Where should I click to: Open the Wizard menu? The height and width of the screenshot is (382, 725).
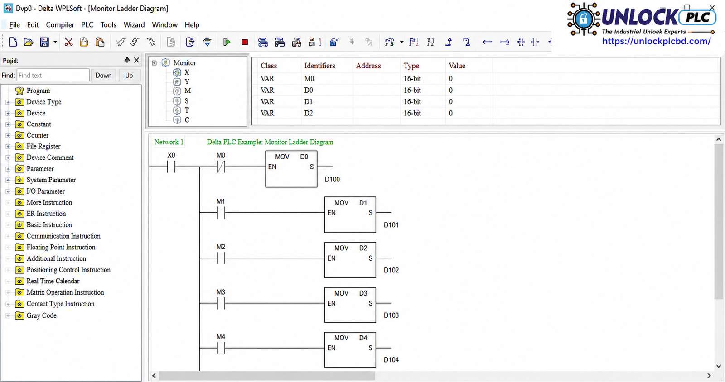coord(134,25)
